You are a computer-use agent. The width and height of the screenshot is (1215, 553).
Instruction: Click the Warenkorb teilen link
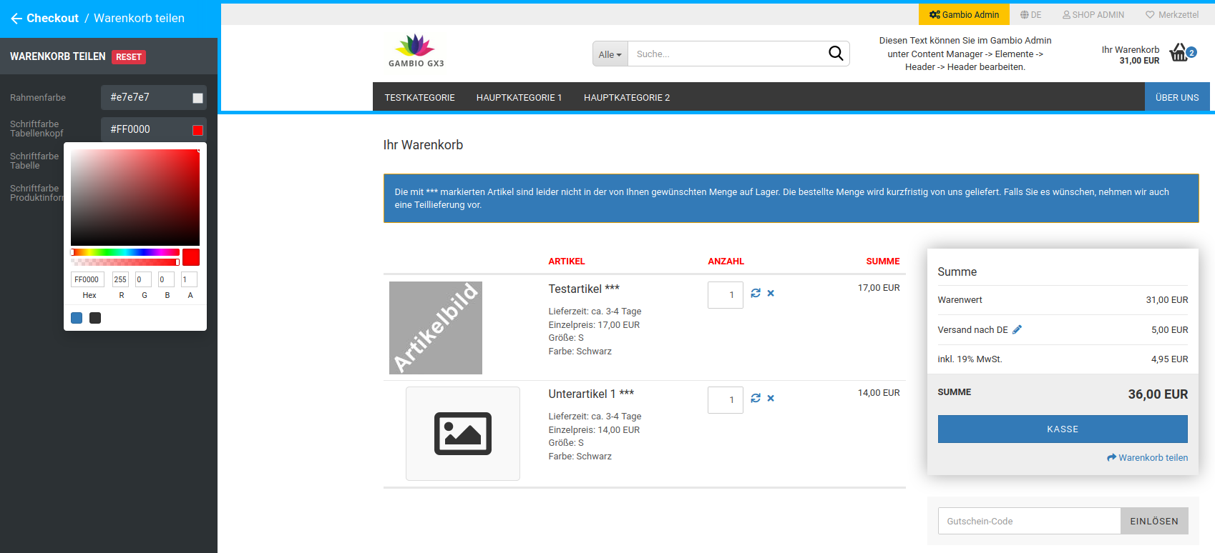[x=1147, y=457]
